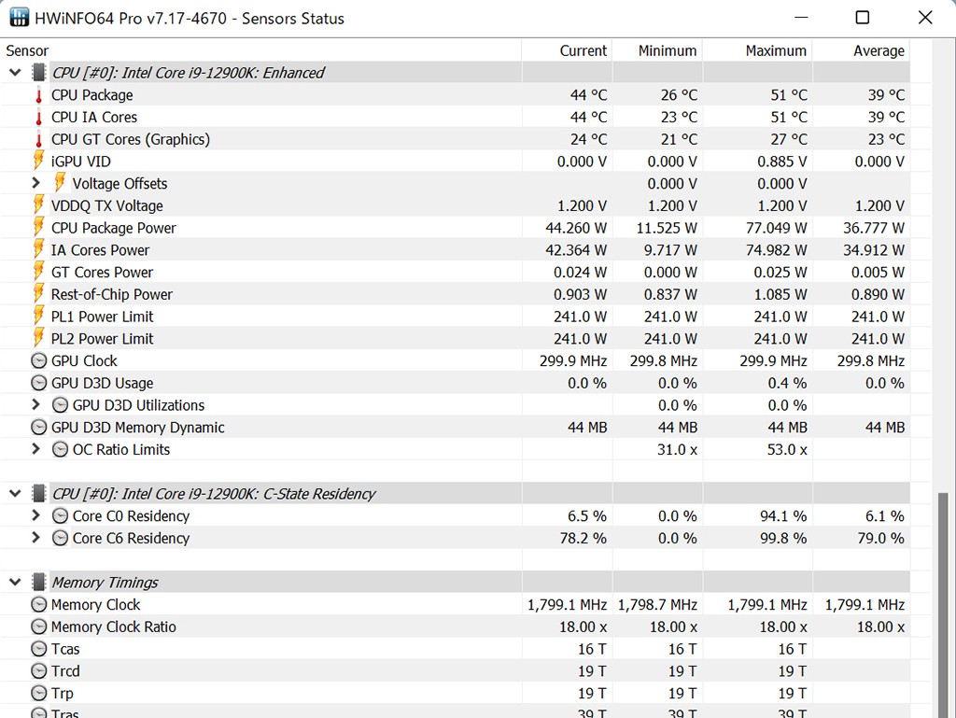956x718 pixels.
Task: Click the CPU Package thermometer icon
Action: click(39, 95)
